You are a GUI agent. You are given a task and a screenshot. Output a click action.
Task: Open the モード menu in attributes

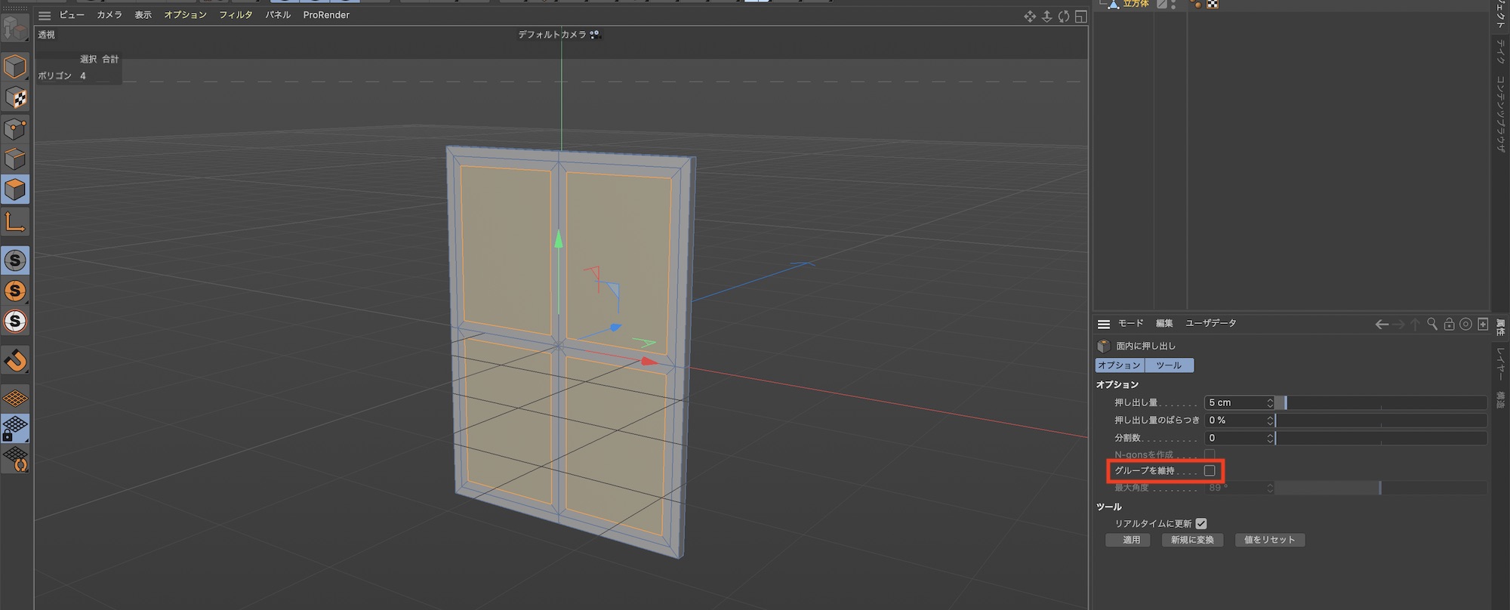1130,323
